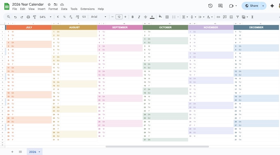Print the spreadsheet
Screen dimensions: 280x155
coord(28,17)
